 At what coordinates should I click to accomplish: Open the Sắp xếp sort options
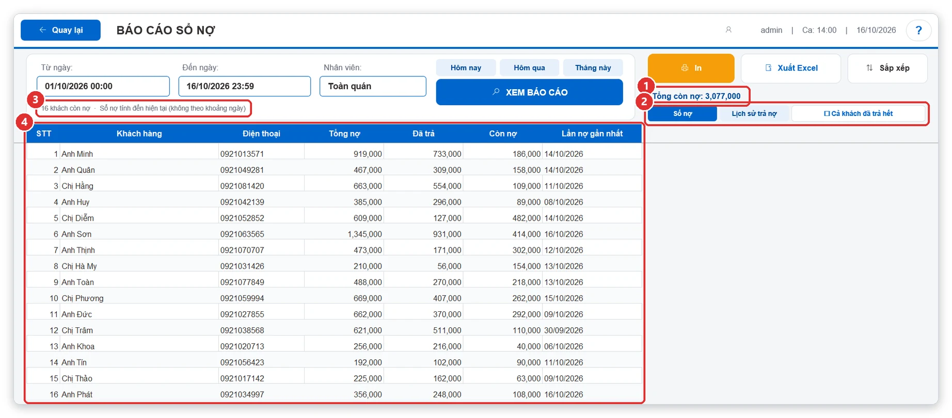(x=887, y=68)
